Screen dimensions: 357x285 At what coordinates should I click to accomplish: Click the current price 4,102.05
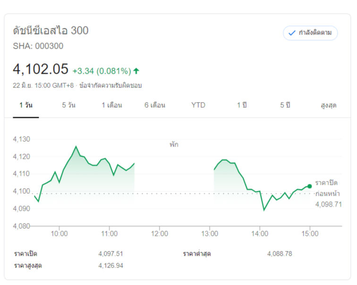point(41,69)
